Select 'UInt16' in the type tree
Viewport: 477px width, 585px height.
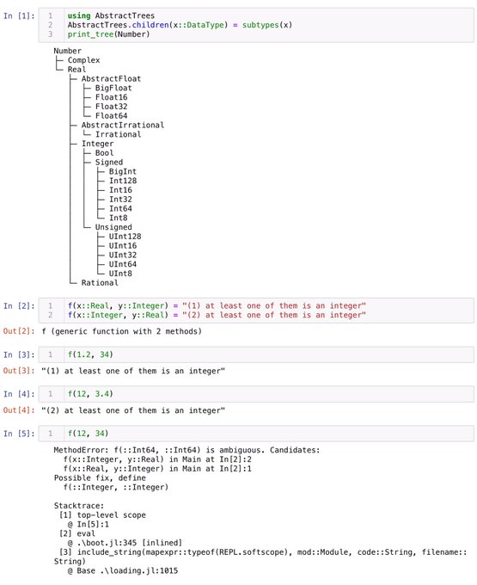click(x=123, y=246)
